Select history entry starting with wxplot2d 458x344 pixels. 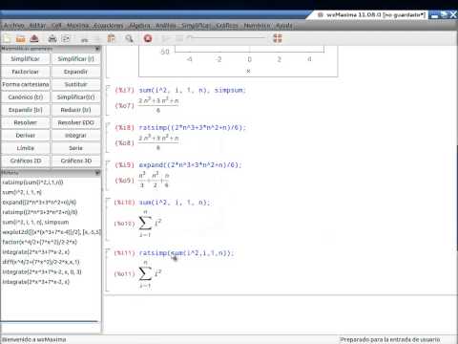51,232
